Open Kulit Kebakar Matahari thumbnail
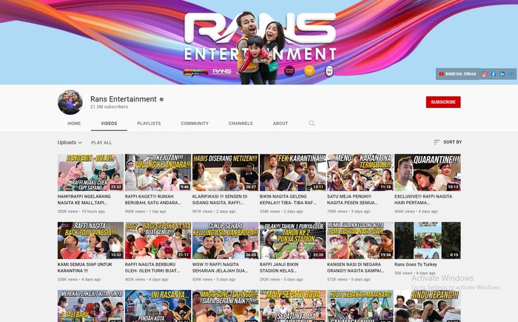Viewport: 518px width, 322px height. tap(360, 306)
